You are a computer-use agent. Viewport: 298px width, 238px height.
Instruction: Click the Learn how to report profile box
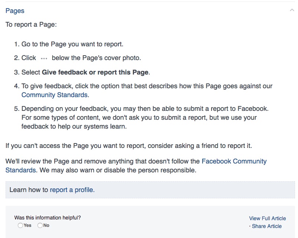[x=150, y=190]
